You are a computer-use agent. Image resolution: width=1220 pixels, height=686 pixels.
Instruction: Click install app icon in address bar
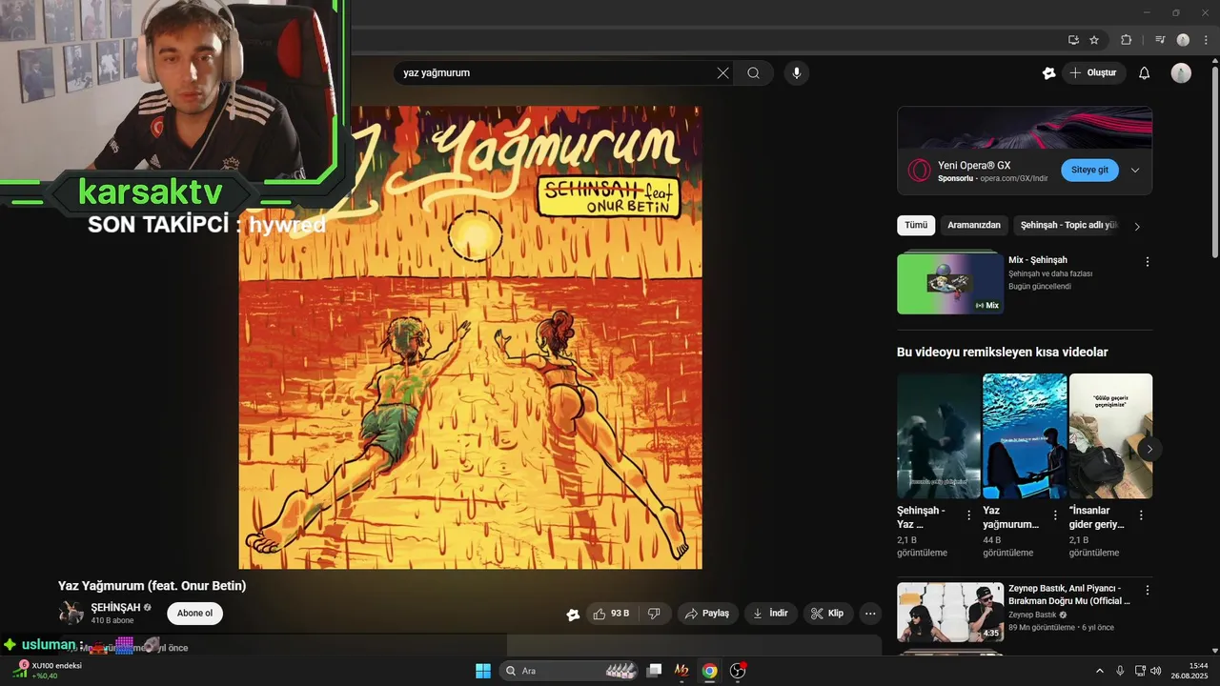(x=1073, y=40)
